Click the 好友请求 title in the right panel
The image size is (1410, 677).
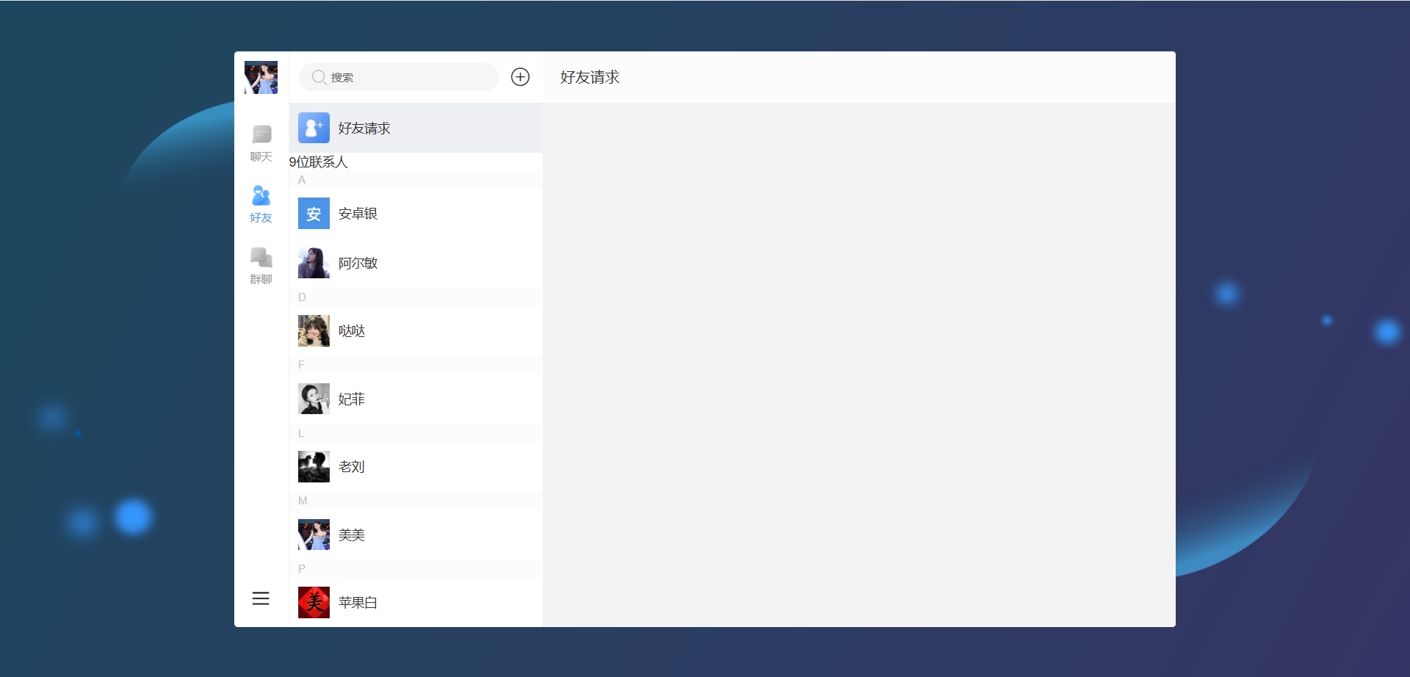click(x=589, y=77)
